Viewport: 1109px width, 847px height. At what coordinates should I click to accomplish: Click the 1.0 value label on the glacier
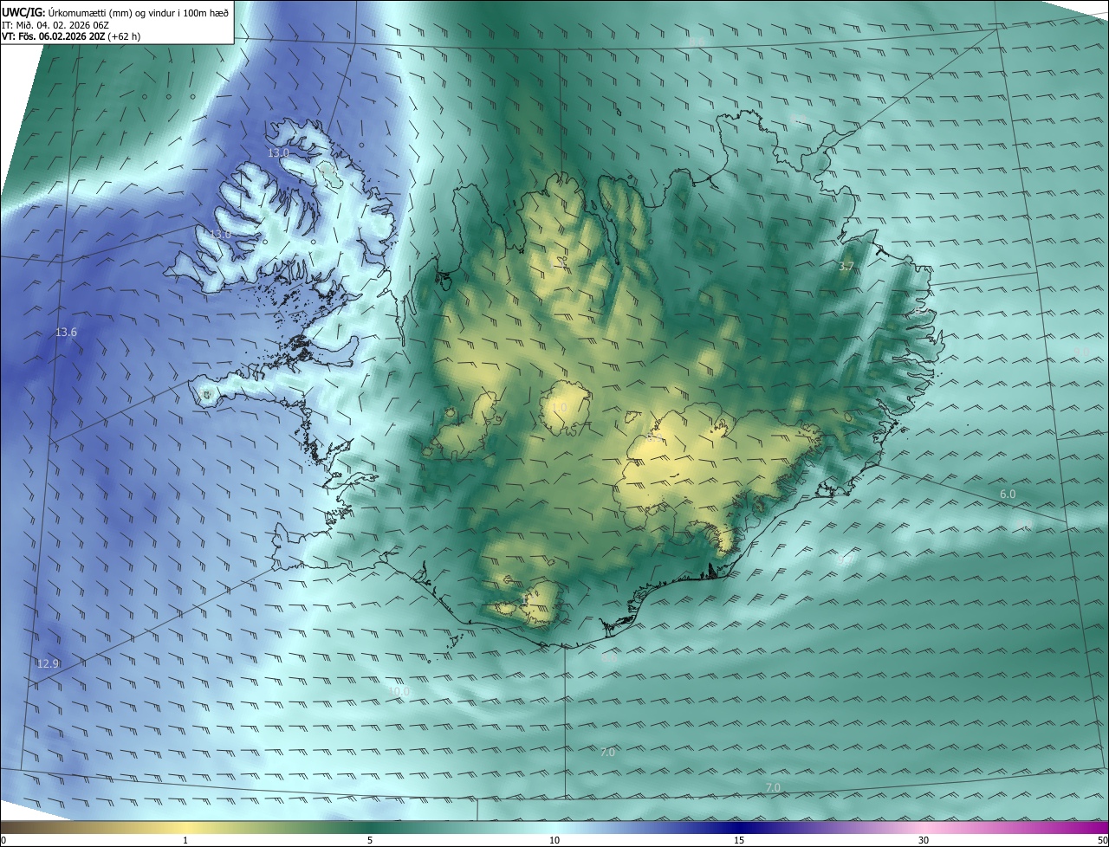pos(559,407)
